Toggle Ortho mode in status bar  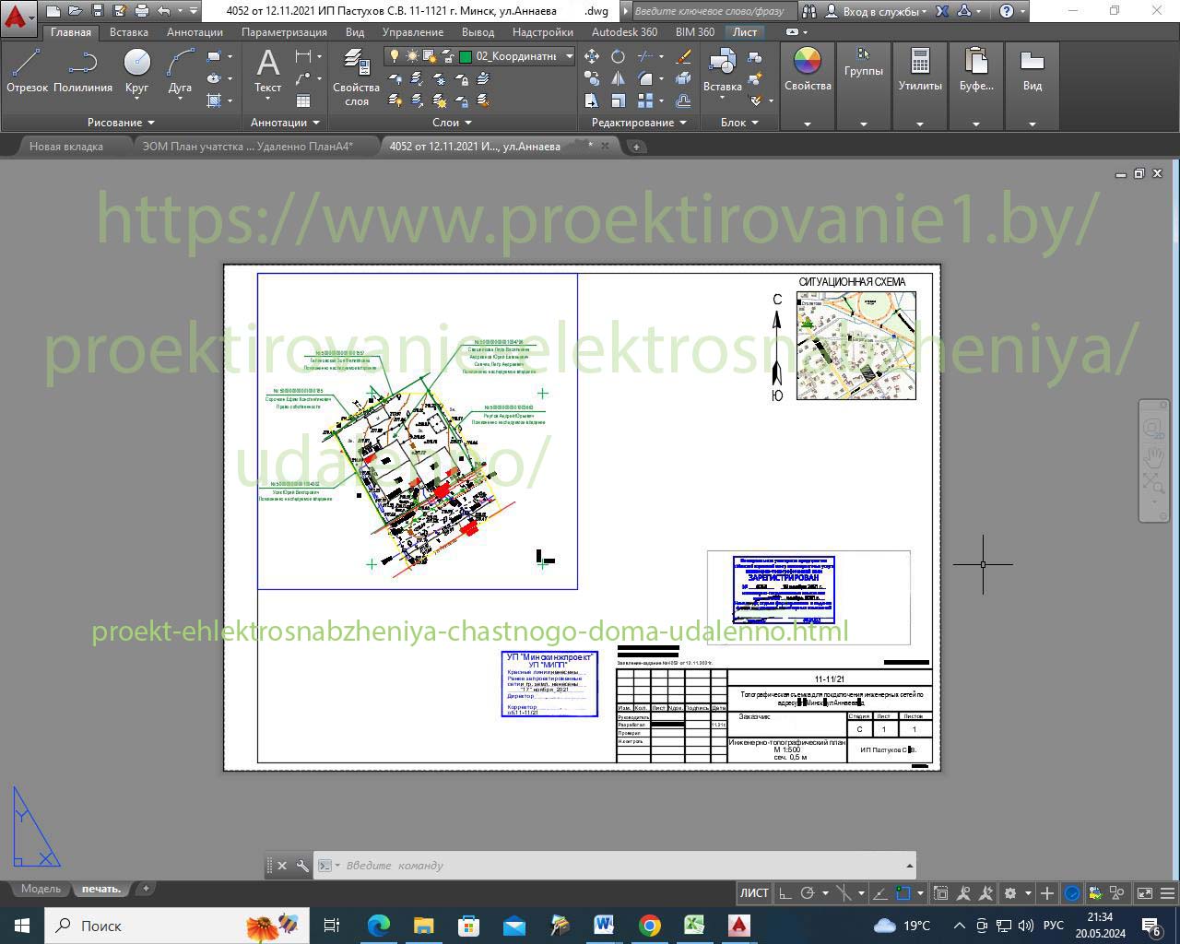785,892
